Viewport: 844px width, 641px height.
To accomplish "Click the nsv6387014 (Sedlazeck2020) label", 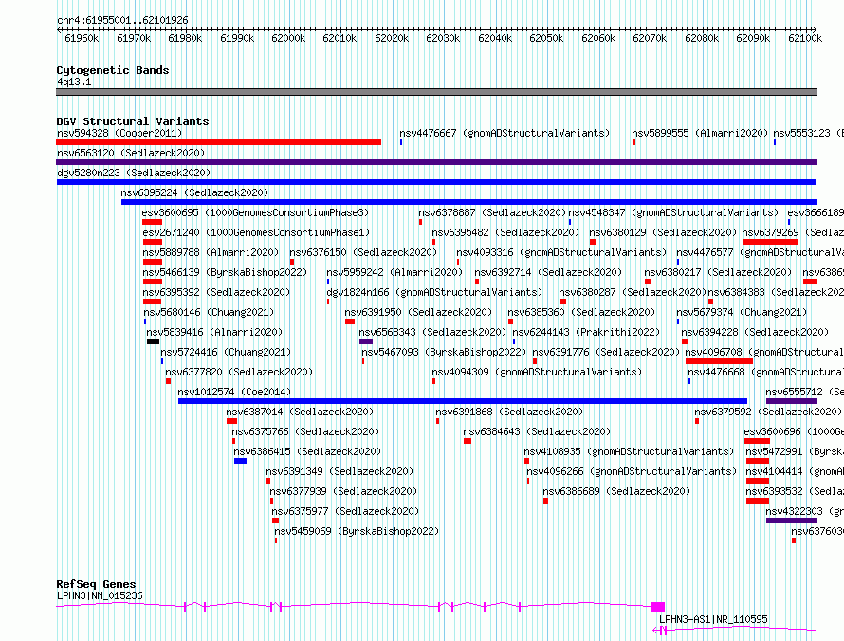I will 300,412.
